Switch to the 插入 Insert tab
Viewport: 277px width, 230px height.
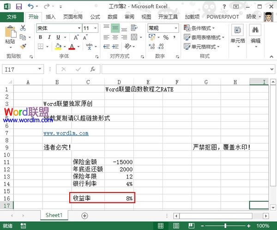(x=50, y=17)
